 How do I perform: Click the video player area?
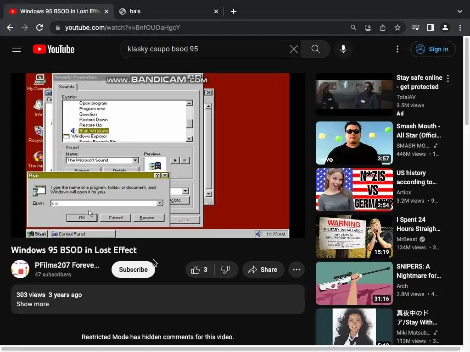coord(158,155)
